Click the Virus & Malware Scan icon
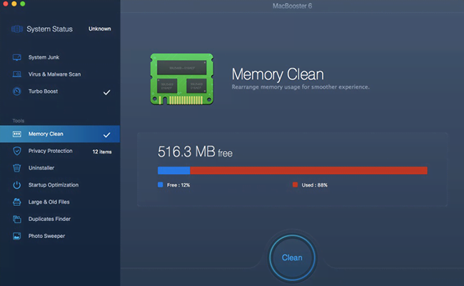 (x=17, y=74)
